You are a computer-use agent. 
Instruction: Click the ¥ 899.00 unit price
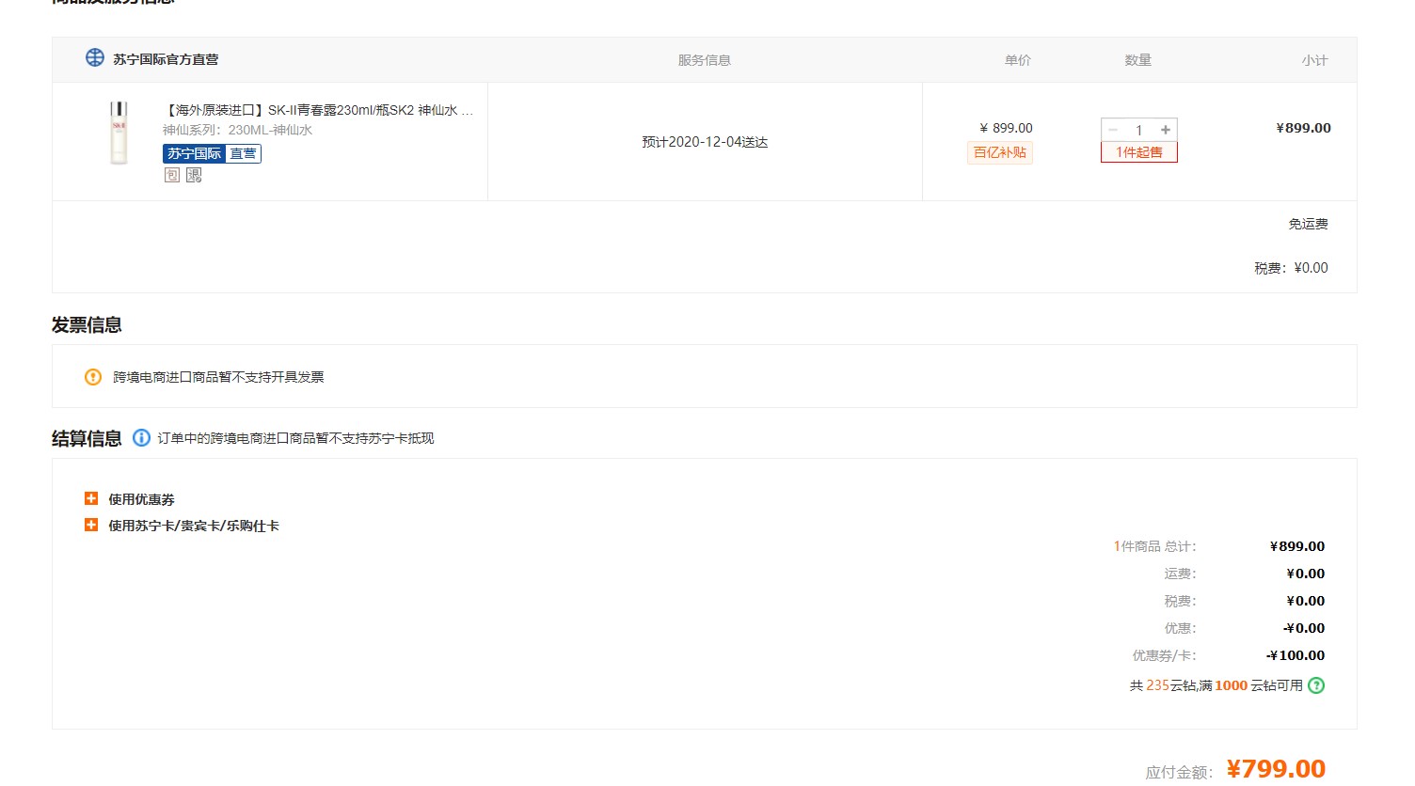click(1006, 128)
